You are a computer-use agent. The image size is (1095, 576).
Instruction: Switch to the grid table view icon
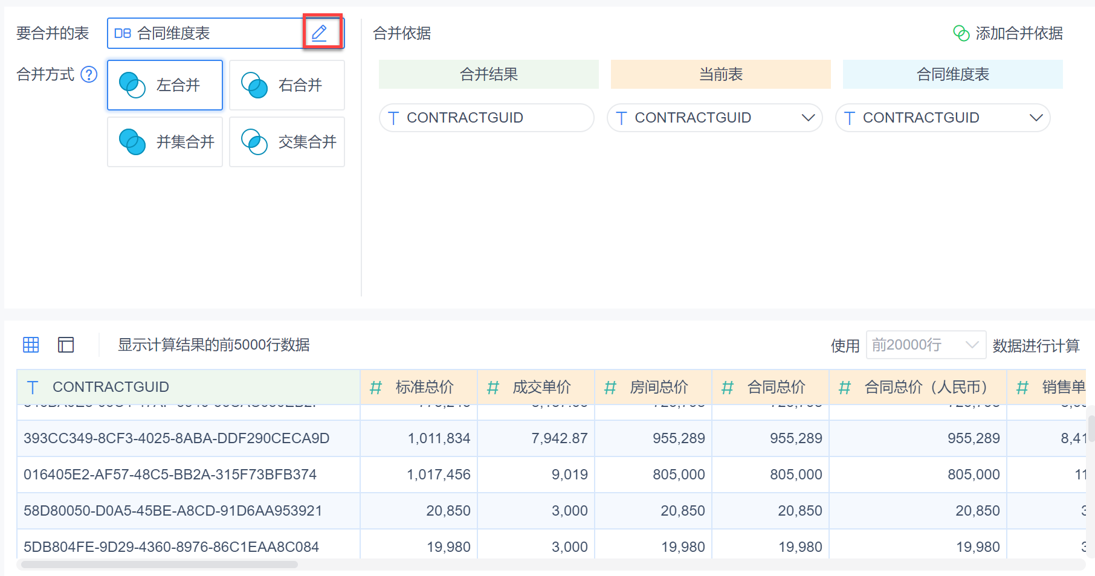tap(31, 345)
